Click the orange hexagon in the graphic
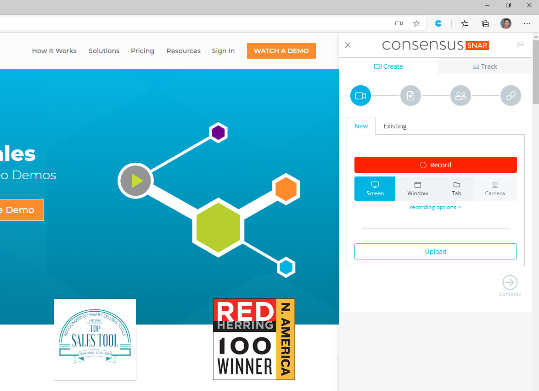 coord(286,189)
